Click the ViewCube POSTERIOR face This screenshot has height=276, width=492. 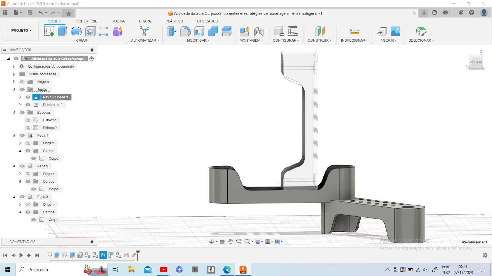point(476,62)
